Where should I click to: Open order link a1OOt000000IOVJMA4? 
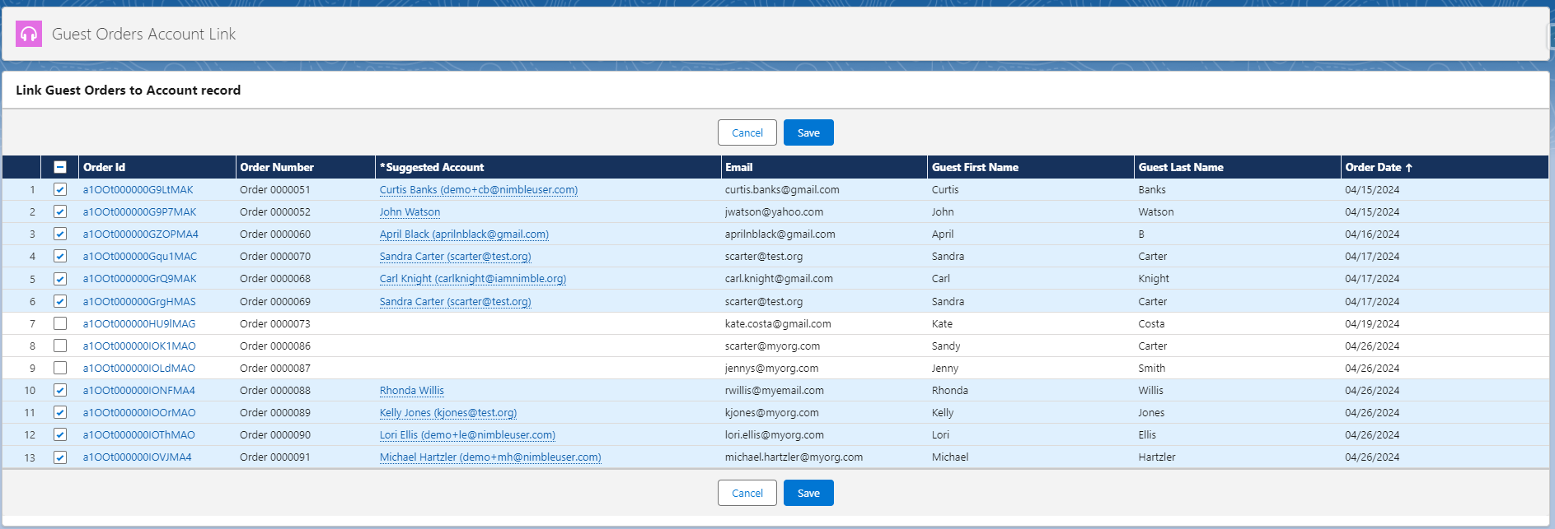click(x=137, y=457)
